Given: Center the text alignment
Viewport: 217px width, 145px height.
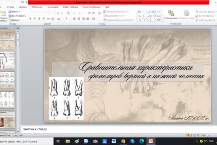Looking at the screenshot, I should 79,19.
